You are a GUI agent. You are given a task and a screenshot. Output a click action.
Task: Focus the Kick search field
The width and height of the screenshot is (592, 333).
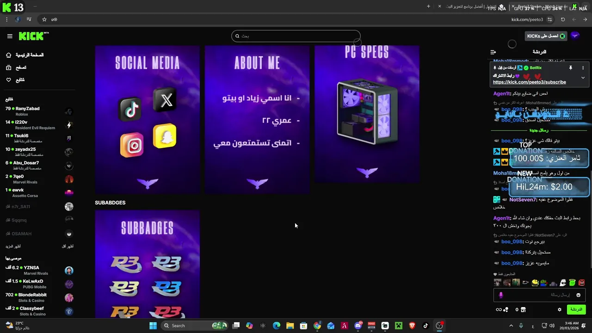click(296, 36)
